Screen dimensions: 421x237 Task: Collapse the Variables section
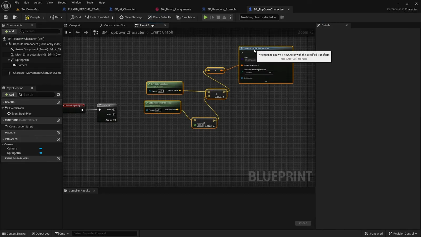point(3,139)
